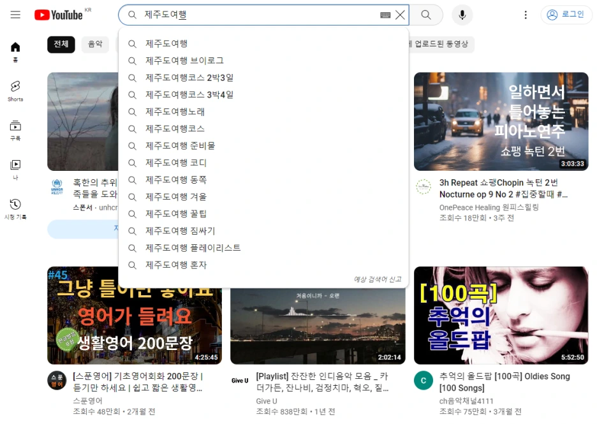Open watch history (시청 기록) in sidebar

tap(15, 209)
